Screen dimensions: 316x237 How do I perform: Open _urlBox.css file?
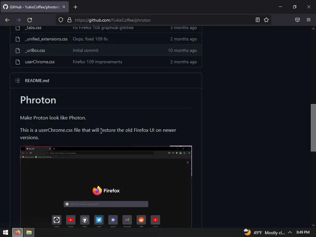coord(35,50)
